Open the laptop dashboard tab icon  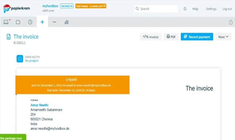click(6, 22)
